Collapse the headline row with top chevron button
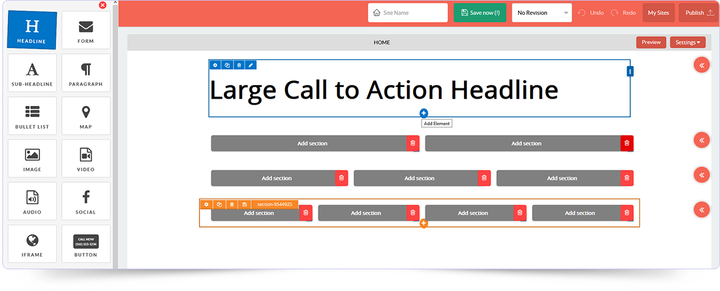720x291 pixels. point(701,65)
